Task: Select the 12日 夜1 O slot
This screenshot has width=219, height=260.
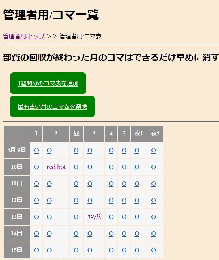Action: coord(137,200)
